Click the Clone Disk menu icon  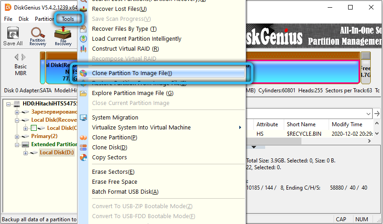pyautogui.click(x=83, y=148)
